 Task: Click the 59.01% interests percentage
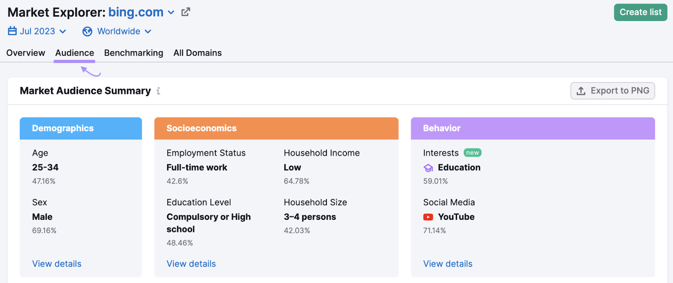tap(435, 181)
